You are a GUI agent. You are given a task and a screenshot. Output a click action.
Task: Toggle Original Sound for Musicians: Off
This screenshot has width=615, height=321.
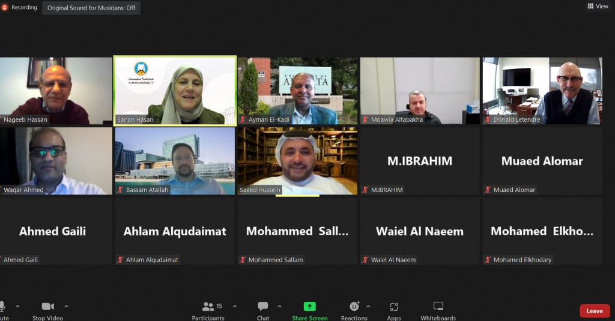pyautogui.click(x=91, y=8)
